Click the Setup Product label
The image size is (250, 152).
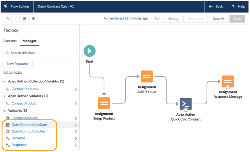point(104,119)
